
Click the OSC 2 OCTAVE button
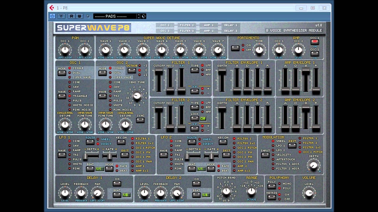[132, 70]
